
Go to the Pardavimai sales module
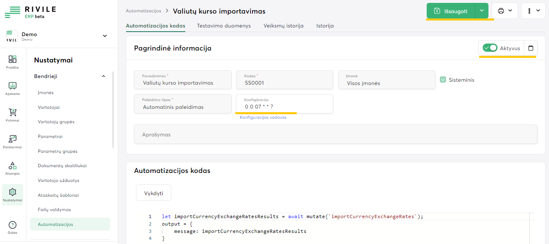[13, 141]
